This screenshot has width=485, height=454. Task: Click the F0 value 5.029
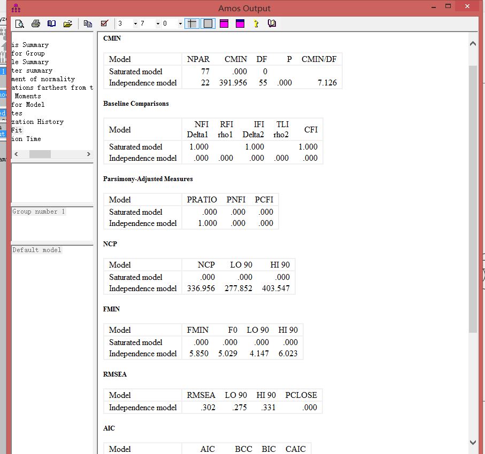click(x=228, y=353)
